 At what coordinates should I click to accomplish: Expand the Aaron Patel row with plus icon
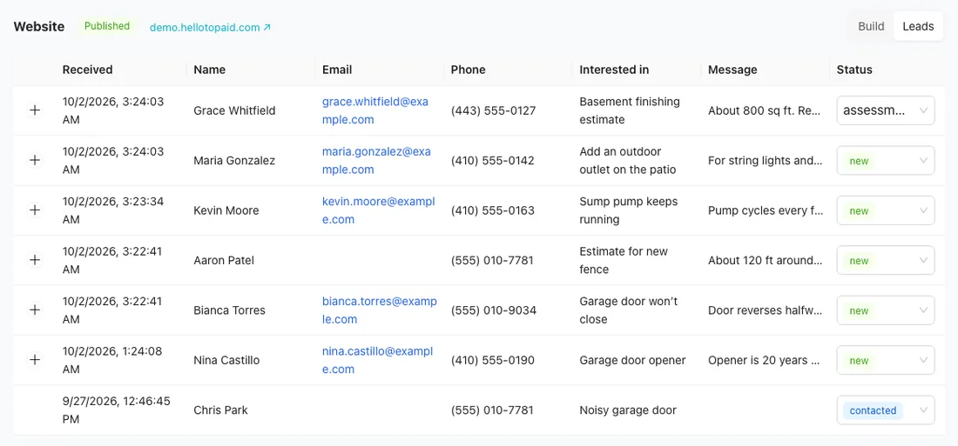pyautogui.click(x=35, y=261)
